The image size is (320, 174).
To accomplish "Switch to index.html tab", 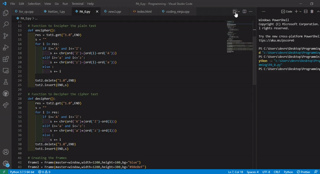I will (144, 12).
